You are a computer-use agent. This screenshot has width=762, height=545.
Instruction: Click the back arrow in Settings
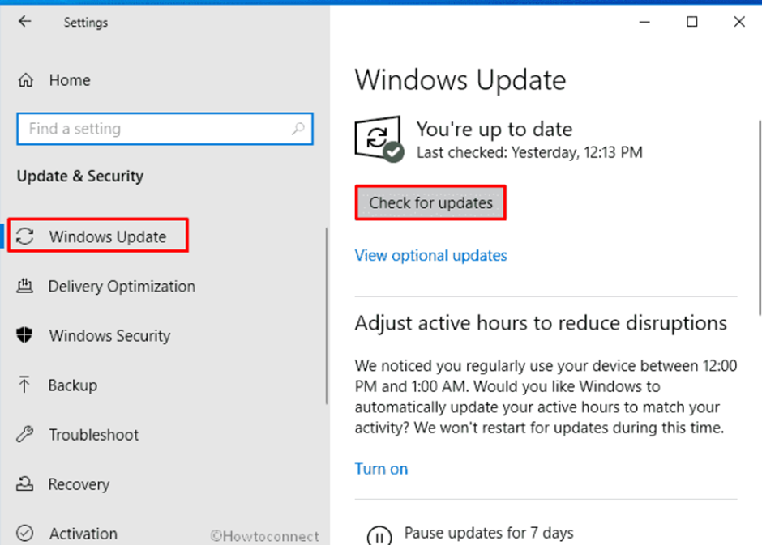pyautogui.click(x=25, y=22)
